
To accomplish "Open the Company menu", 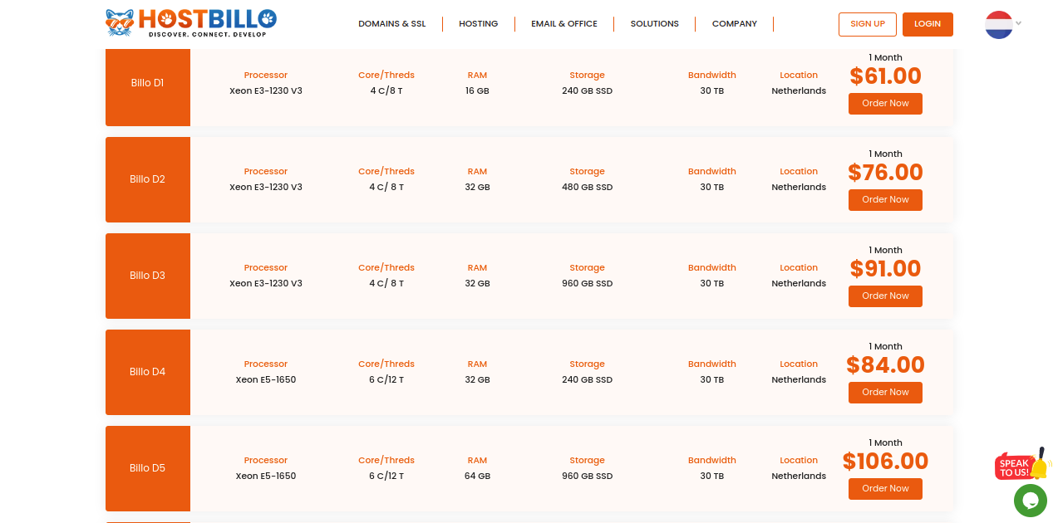I will pyautogui.click(x=735, y=24).
